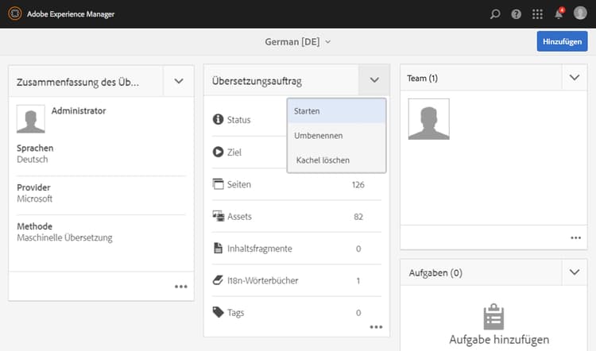The height and width of the screenshot is (351, 596).
Task: Choose Umbenennen in the dropdown menu
Action: coord(318,136)
